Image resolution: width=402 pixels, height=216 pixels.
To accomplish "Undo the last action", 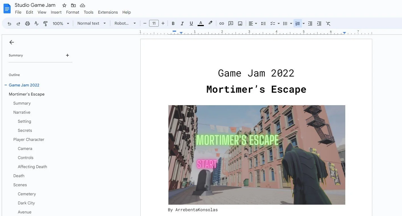I will point(9,24).
